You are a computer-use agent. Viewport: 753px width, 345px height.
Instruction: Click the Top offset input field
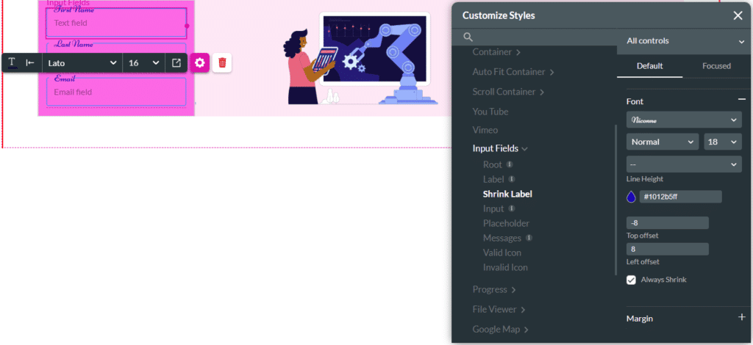tap(668, 223)
